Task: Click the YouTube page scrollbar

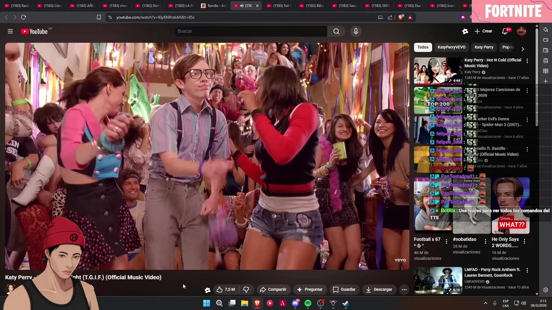Action: point(537,77)
